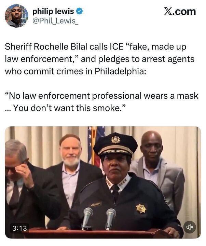Click the X.com logo watermark

point(180,12)
